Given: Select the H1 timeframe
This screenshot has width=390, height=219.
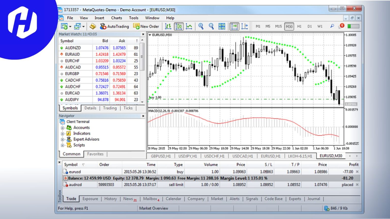Looking at the screenshot, I should (x=299, y=26).
